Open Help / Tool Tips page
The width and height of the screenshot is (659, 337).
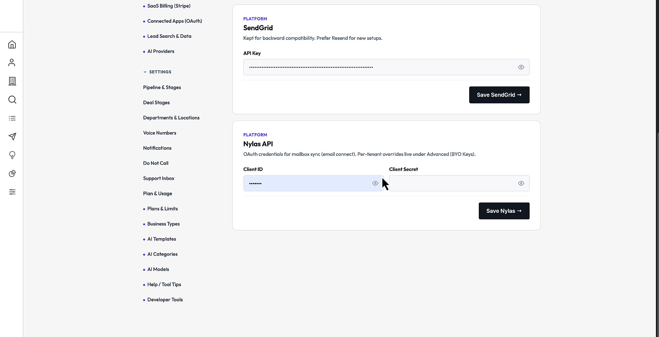pos(164,284)
